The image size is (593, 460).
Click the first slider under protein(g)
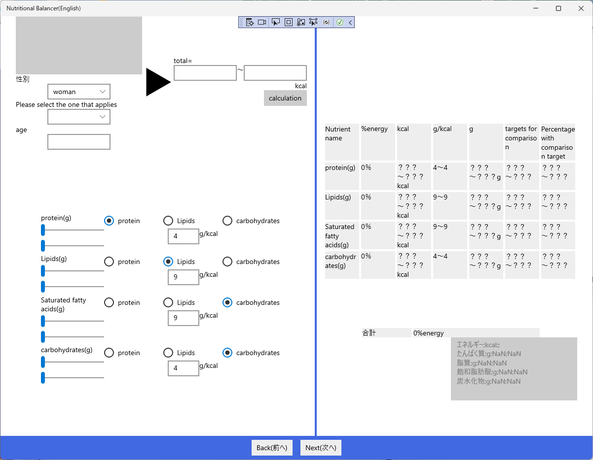[73, 230]
